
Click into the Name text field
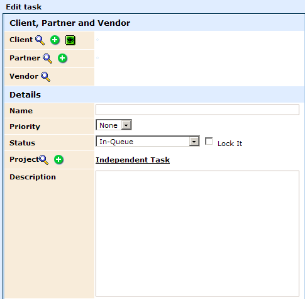pyautogui.click(x=197, y=110)
